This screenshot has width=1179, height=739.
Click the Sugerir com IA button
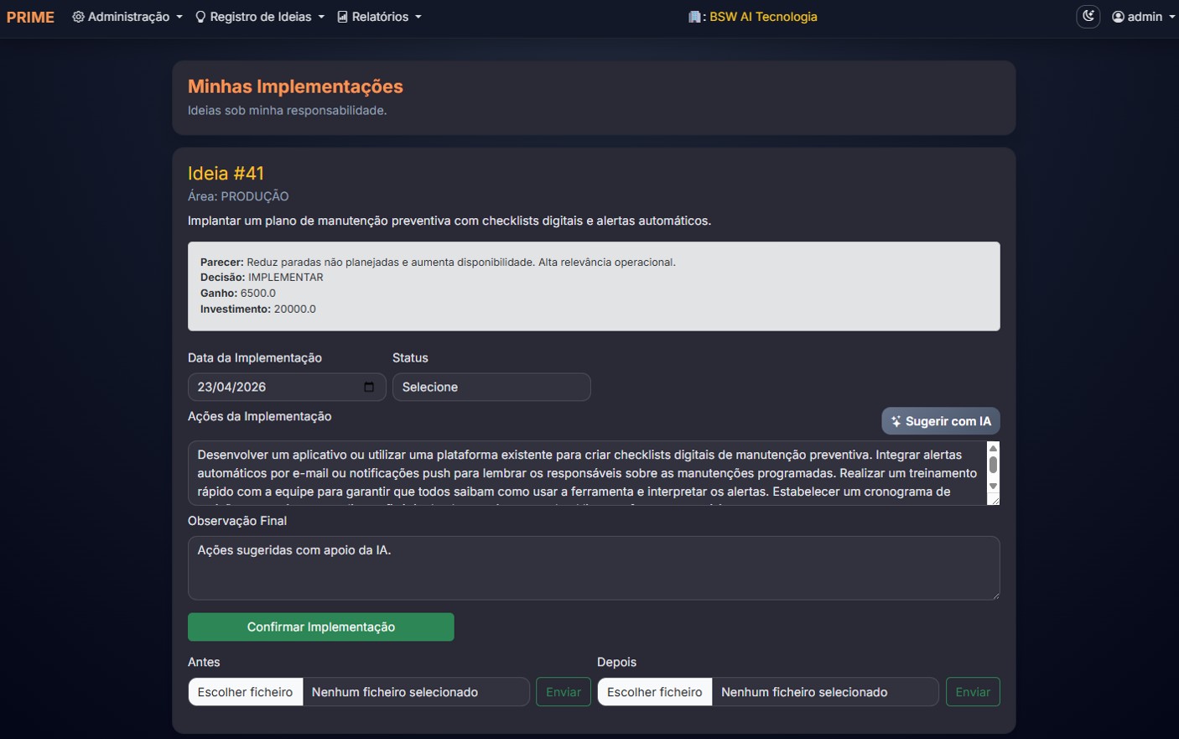[x=941, y=421]
